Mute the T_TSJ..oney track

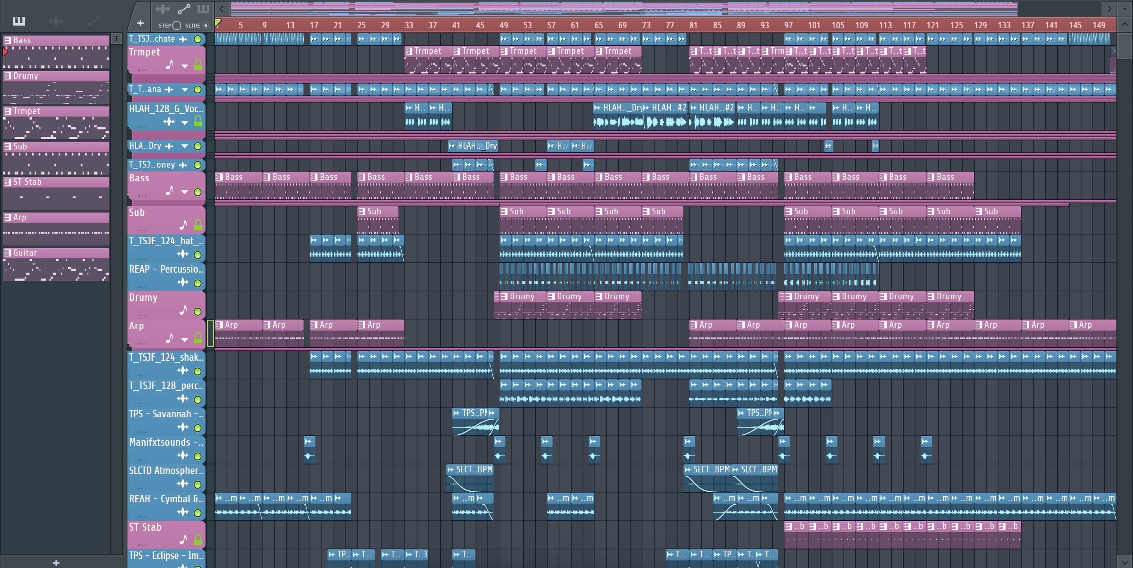point(198,165)
